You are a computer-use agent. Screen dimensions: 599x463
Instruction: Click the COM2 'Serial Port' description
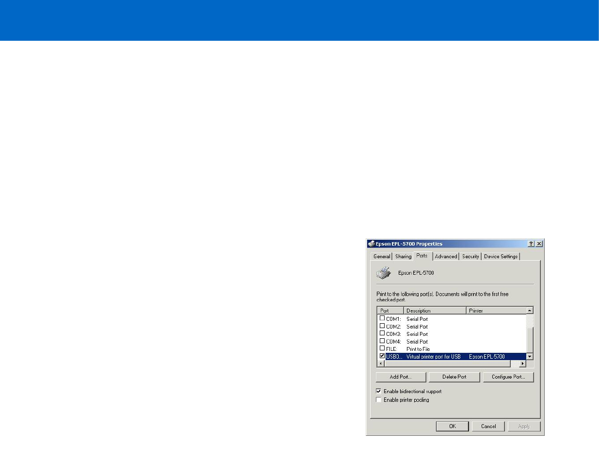pos(417,327)
